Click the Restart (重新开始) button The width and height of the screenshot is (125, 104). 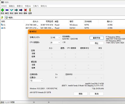point(97,38)
